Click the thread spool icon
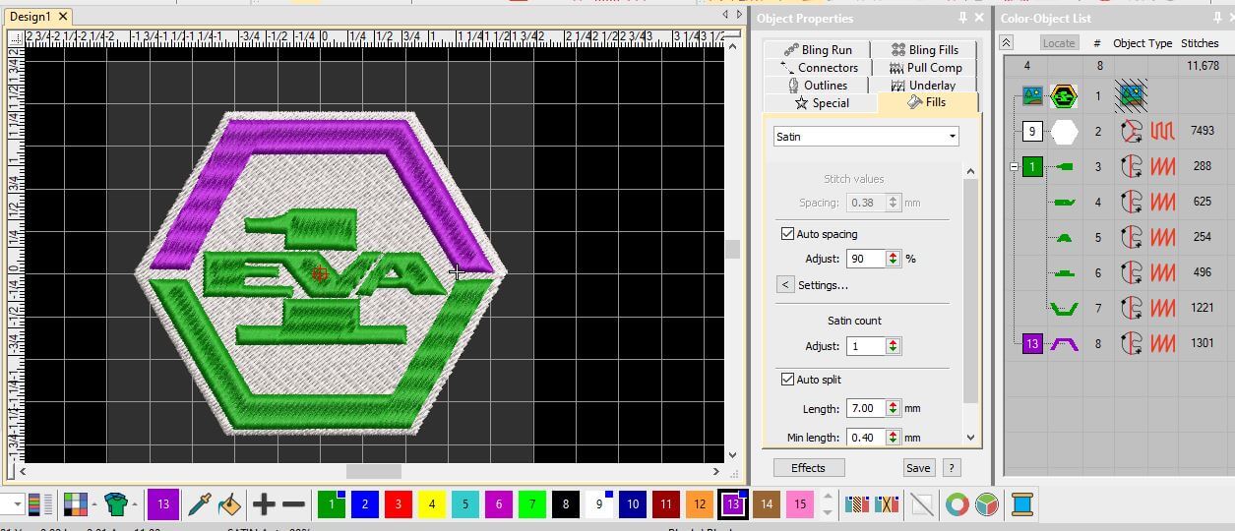1235x531 pixels. coord(1021,504)
